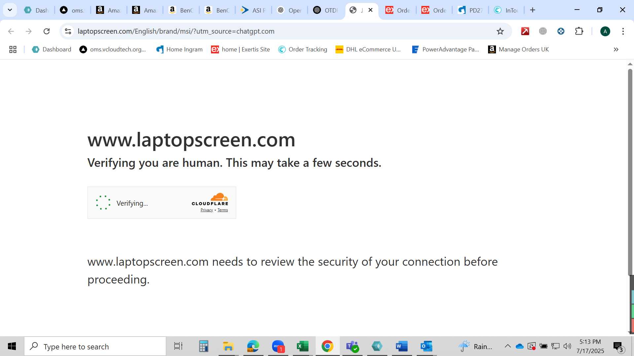Open the PowerAdvantage bookmark
This screenshot has height=356, width=634.
pos(445,49)
